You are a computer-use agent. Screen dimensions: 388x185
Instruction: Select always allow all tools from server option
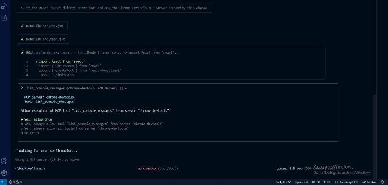click(76, 128)
